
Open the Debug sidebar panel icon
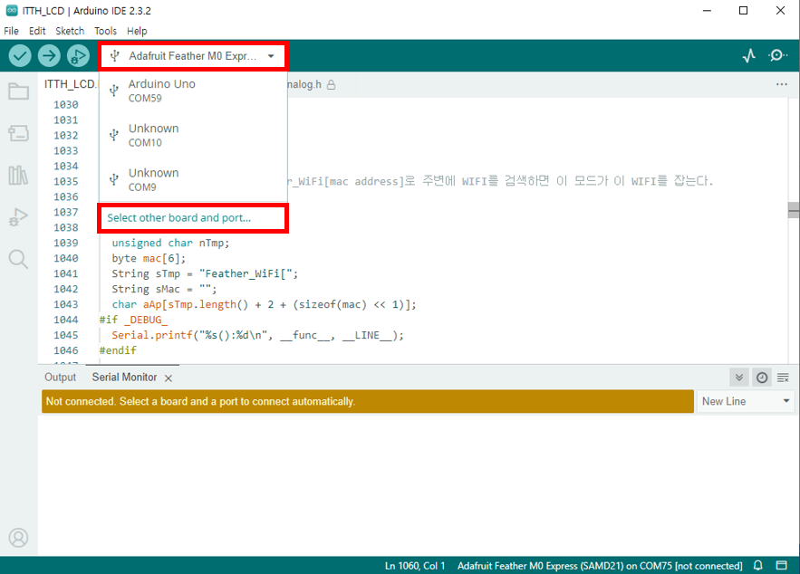coord(18,217)
